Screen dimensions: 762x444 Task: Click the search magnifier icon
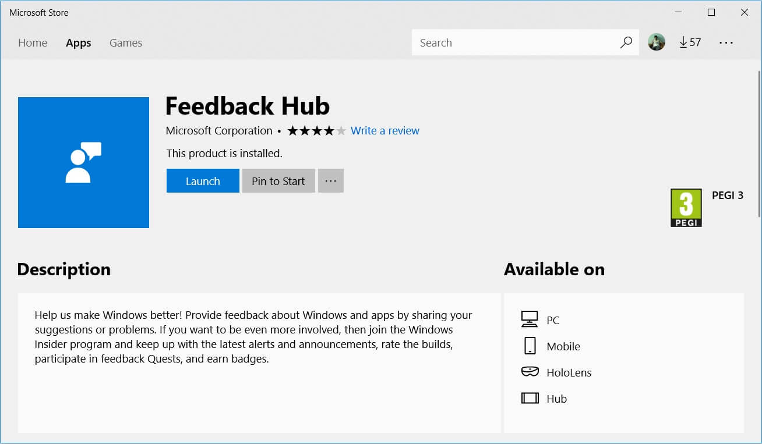[x=626, y=42]
